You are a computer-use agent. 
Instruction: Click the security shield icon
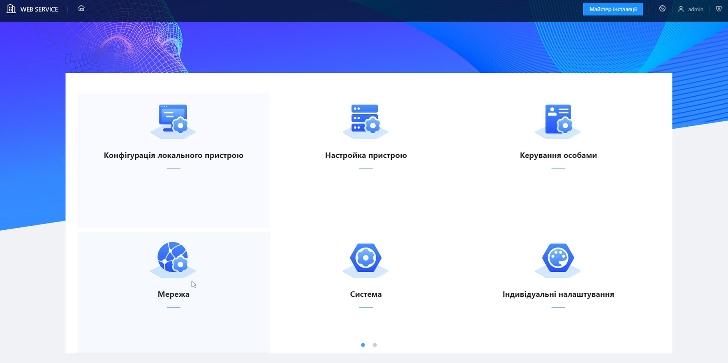click(719, 9)
